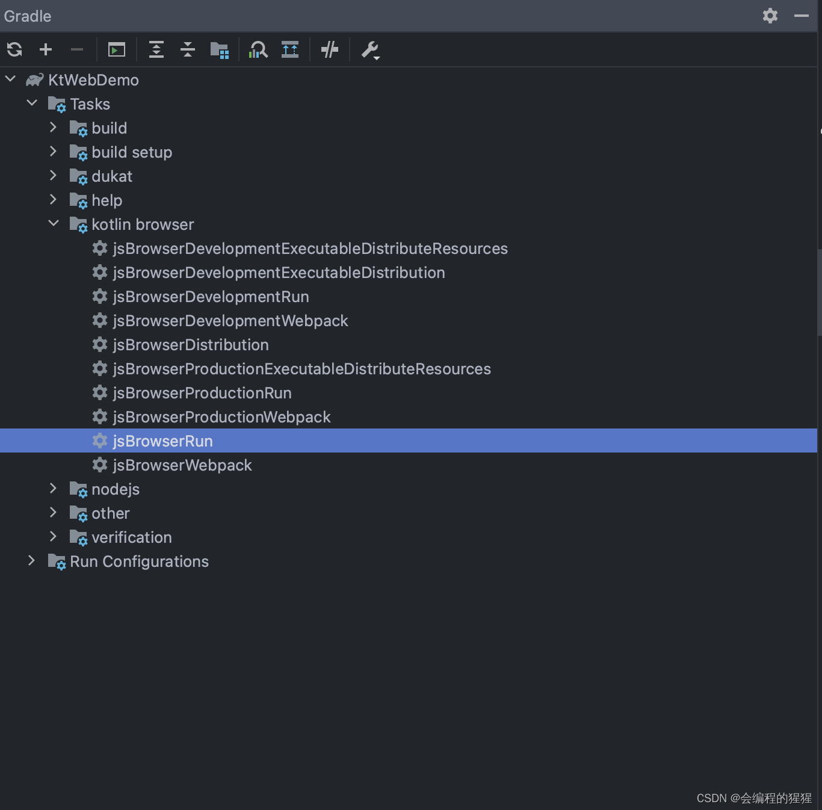Expand the build setup task group

[x=53, y=151]
